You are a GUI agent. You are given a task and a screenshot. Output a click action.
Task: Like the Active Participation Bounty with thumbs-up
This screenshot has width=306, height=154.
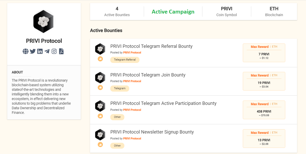pyautogui.click(x=100, y=116)
